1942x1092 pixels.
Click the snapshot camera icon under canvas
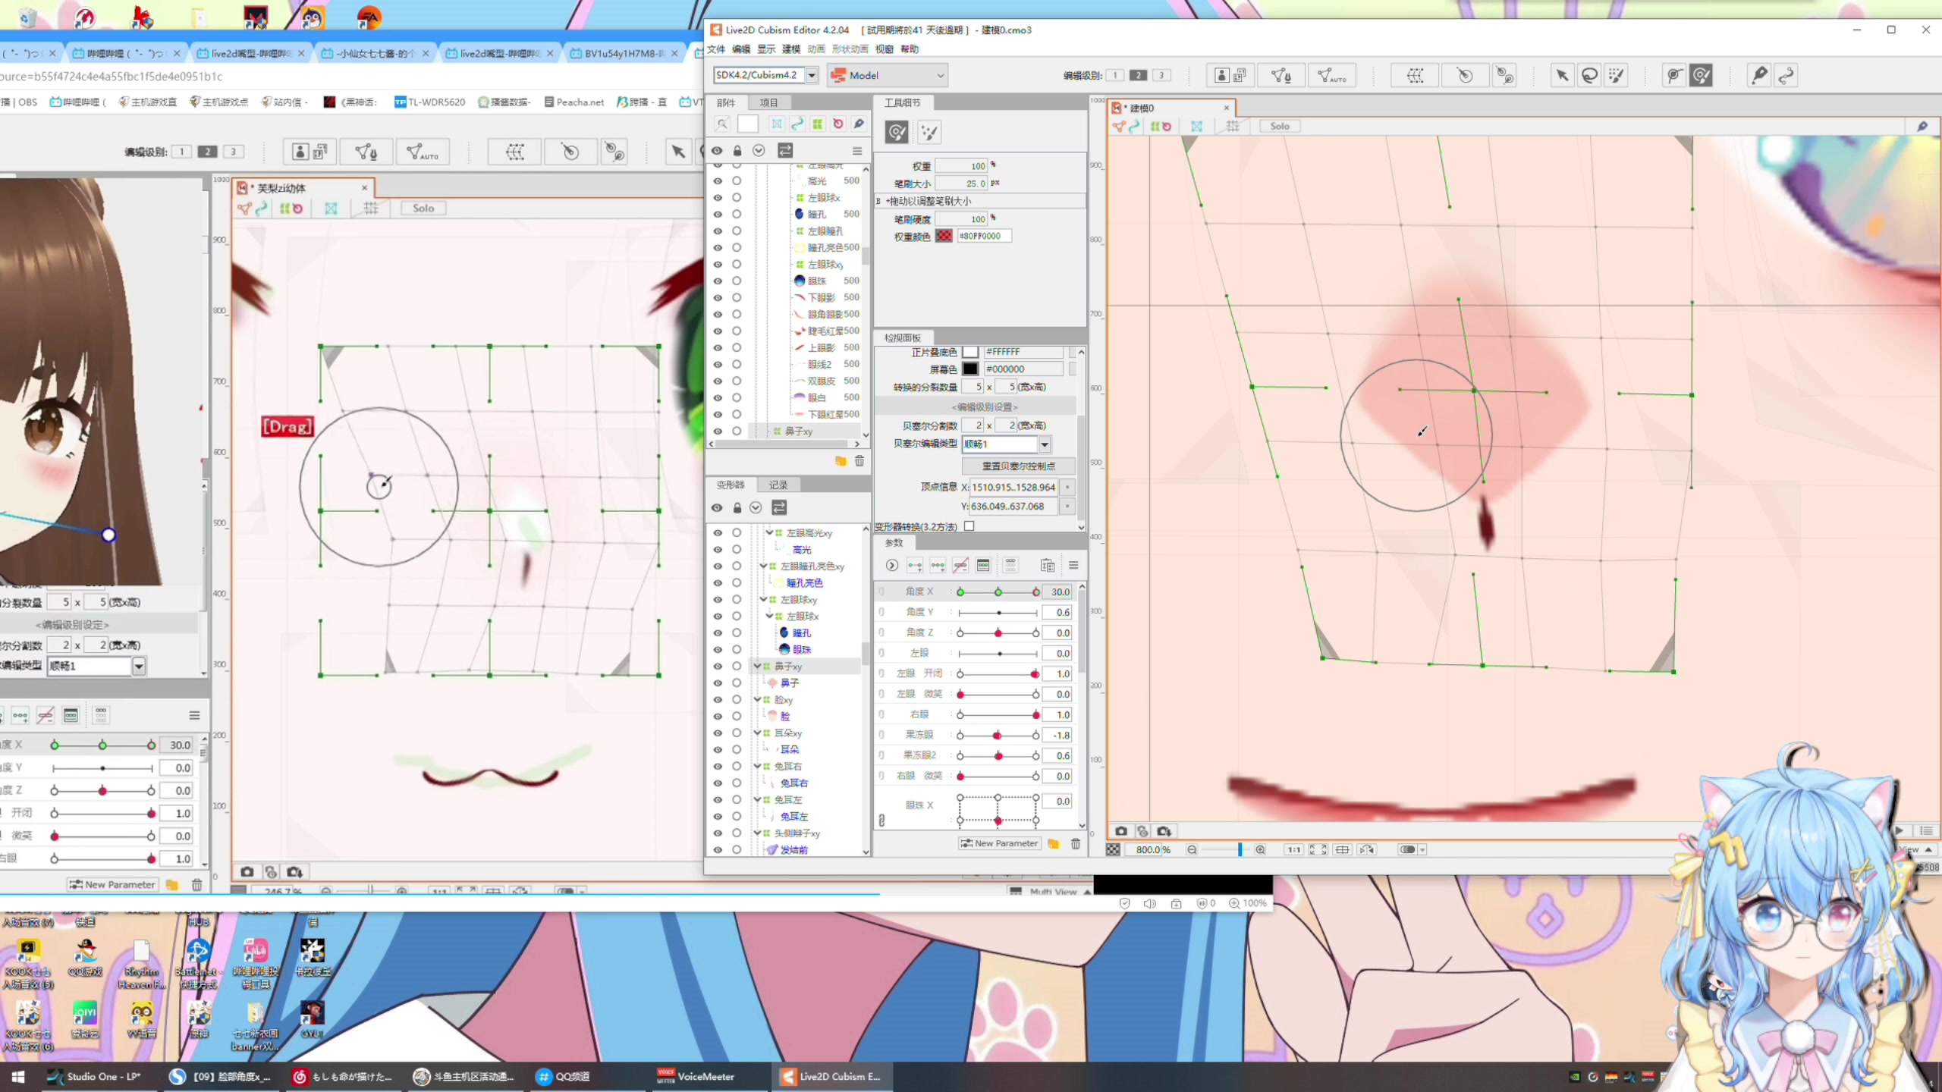coord(1121,831)
